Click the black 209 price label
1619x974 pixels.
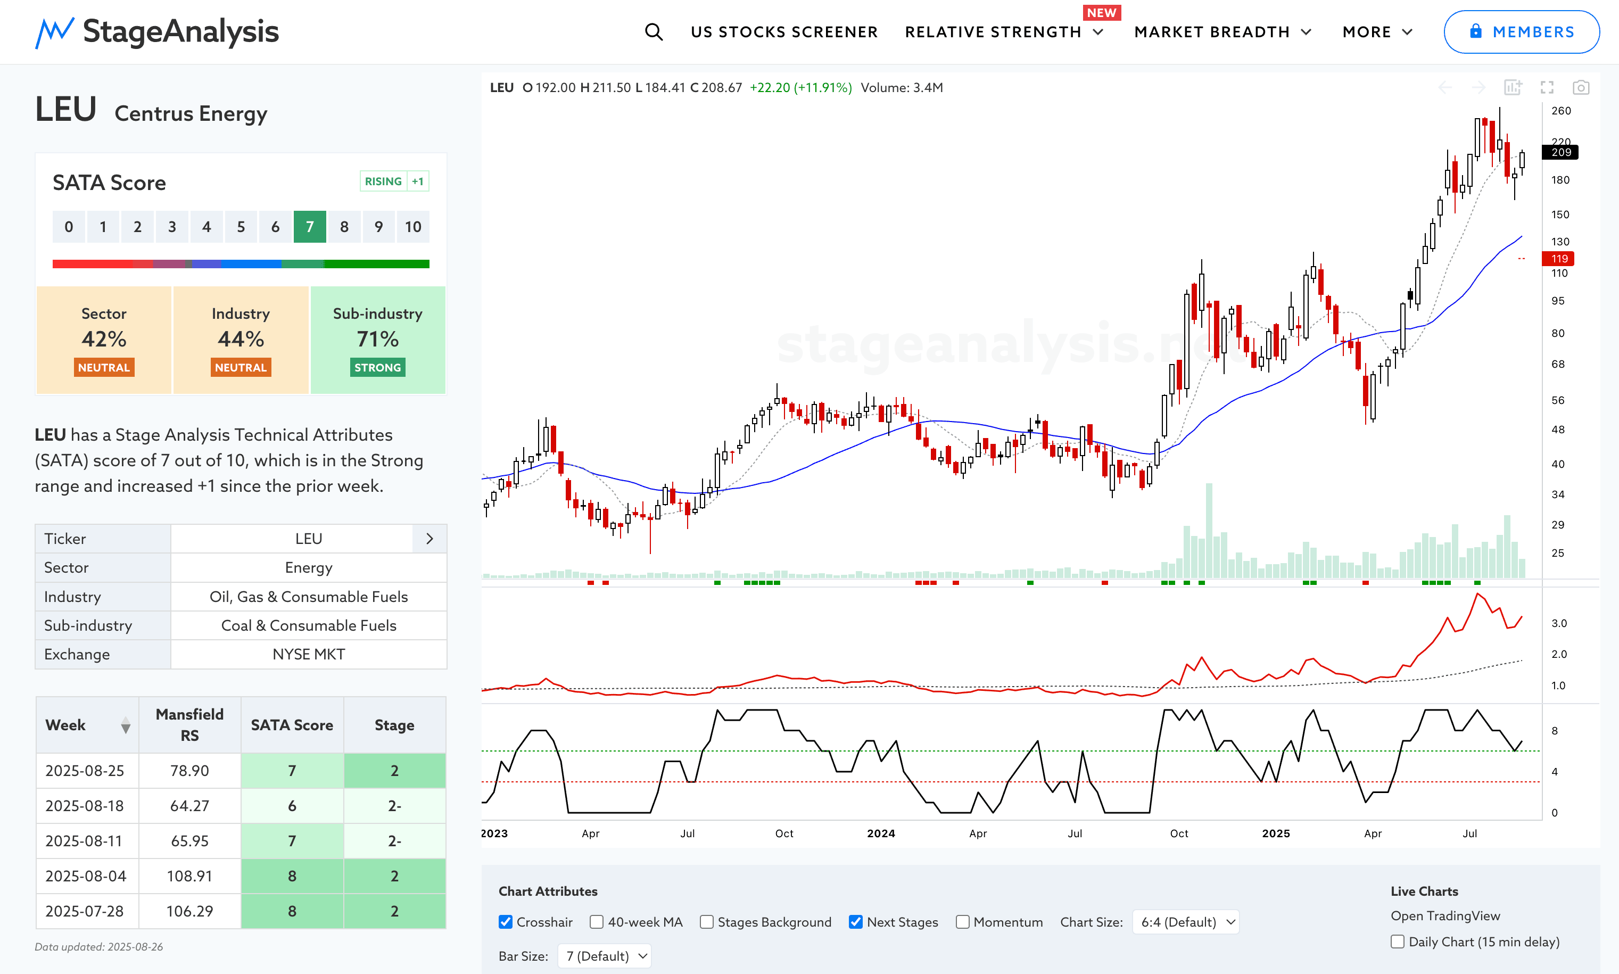coord(1560,152)
